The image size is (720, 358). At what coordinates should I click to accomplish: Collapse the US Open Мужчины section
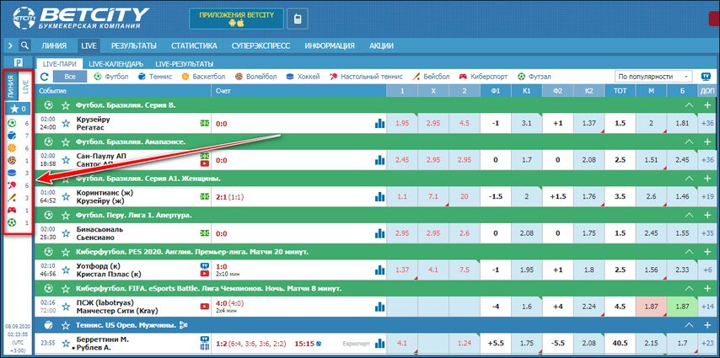click(689, 325)
